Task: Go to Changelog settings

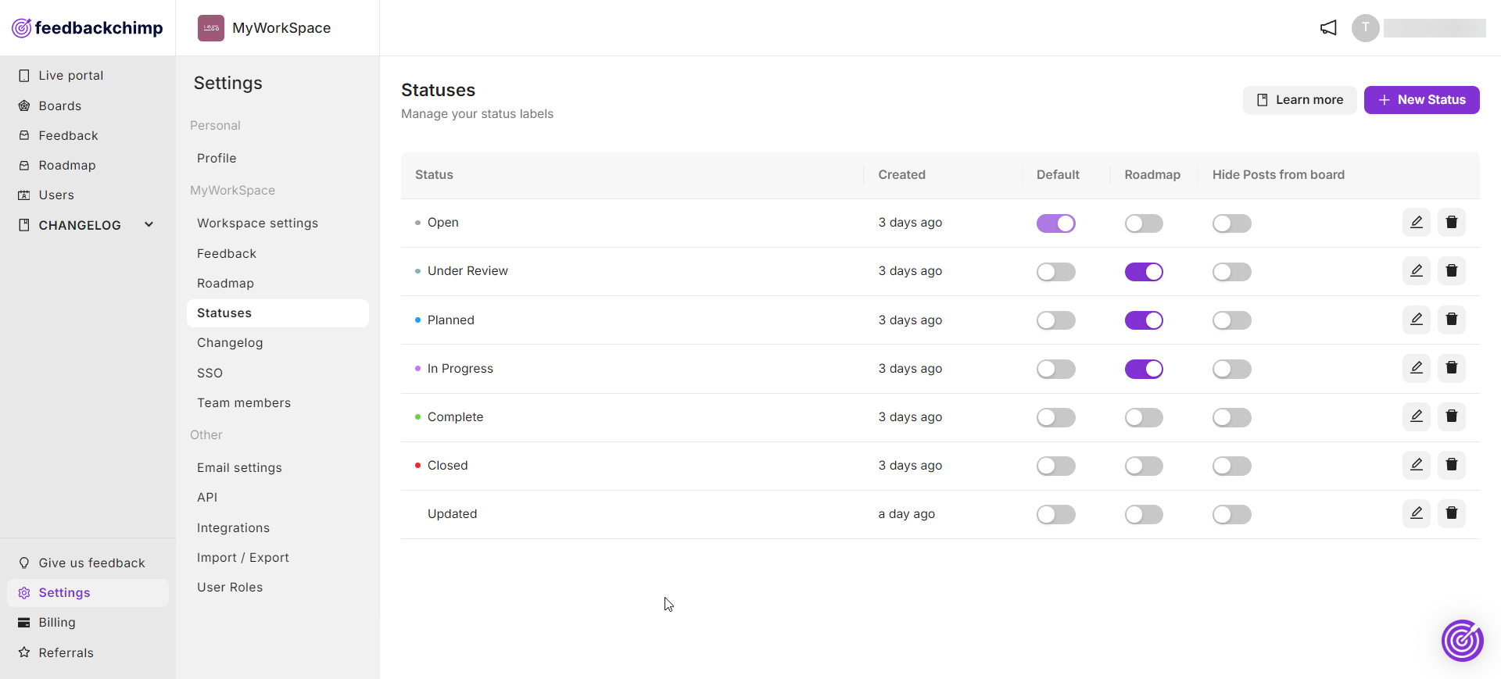Action: click(x=230, y=343)
